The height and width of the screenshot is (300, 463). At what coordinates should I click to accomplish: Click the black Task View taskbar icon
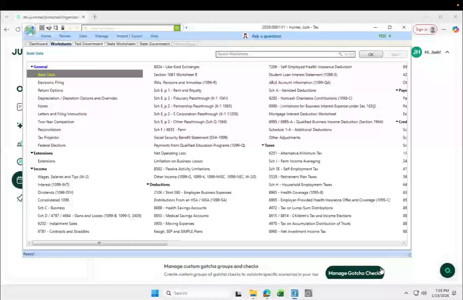[238, 293]
